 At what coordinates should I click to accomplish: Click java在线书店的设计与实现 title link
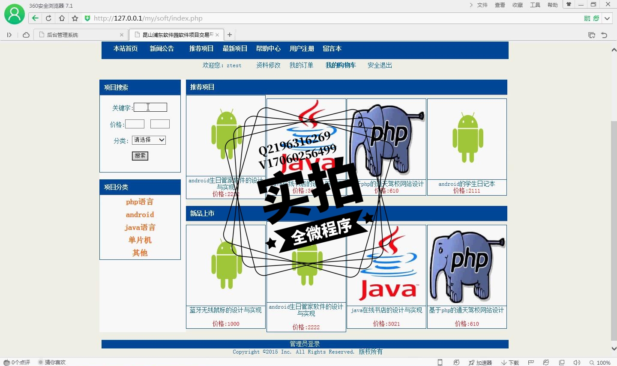coord(386,310)
